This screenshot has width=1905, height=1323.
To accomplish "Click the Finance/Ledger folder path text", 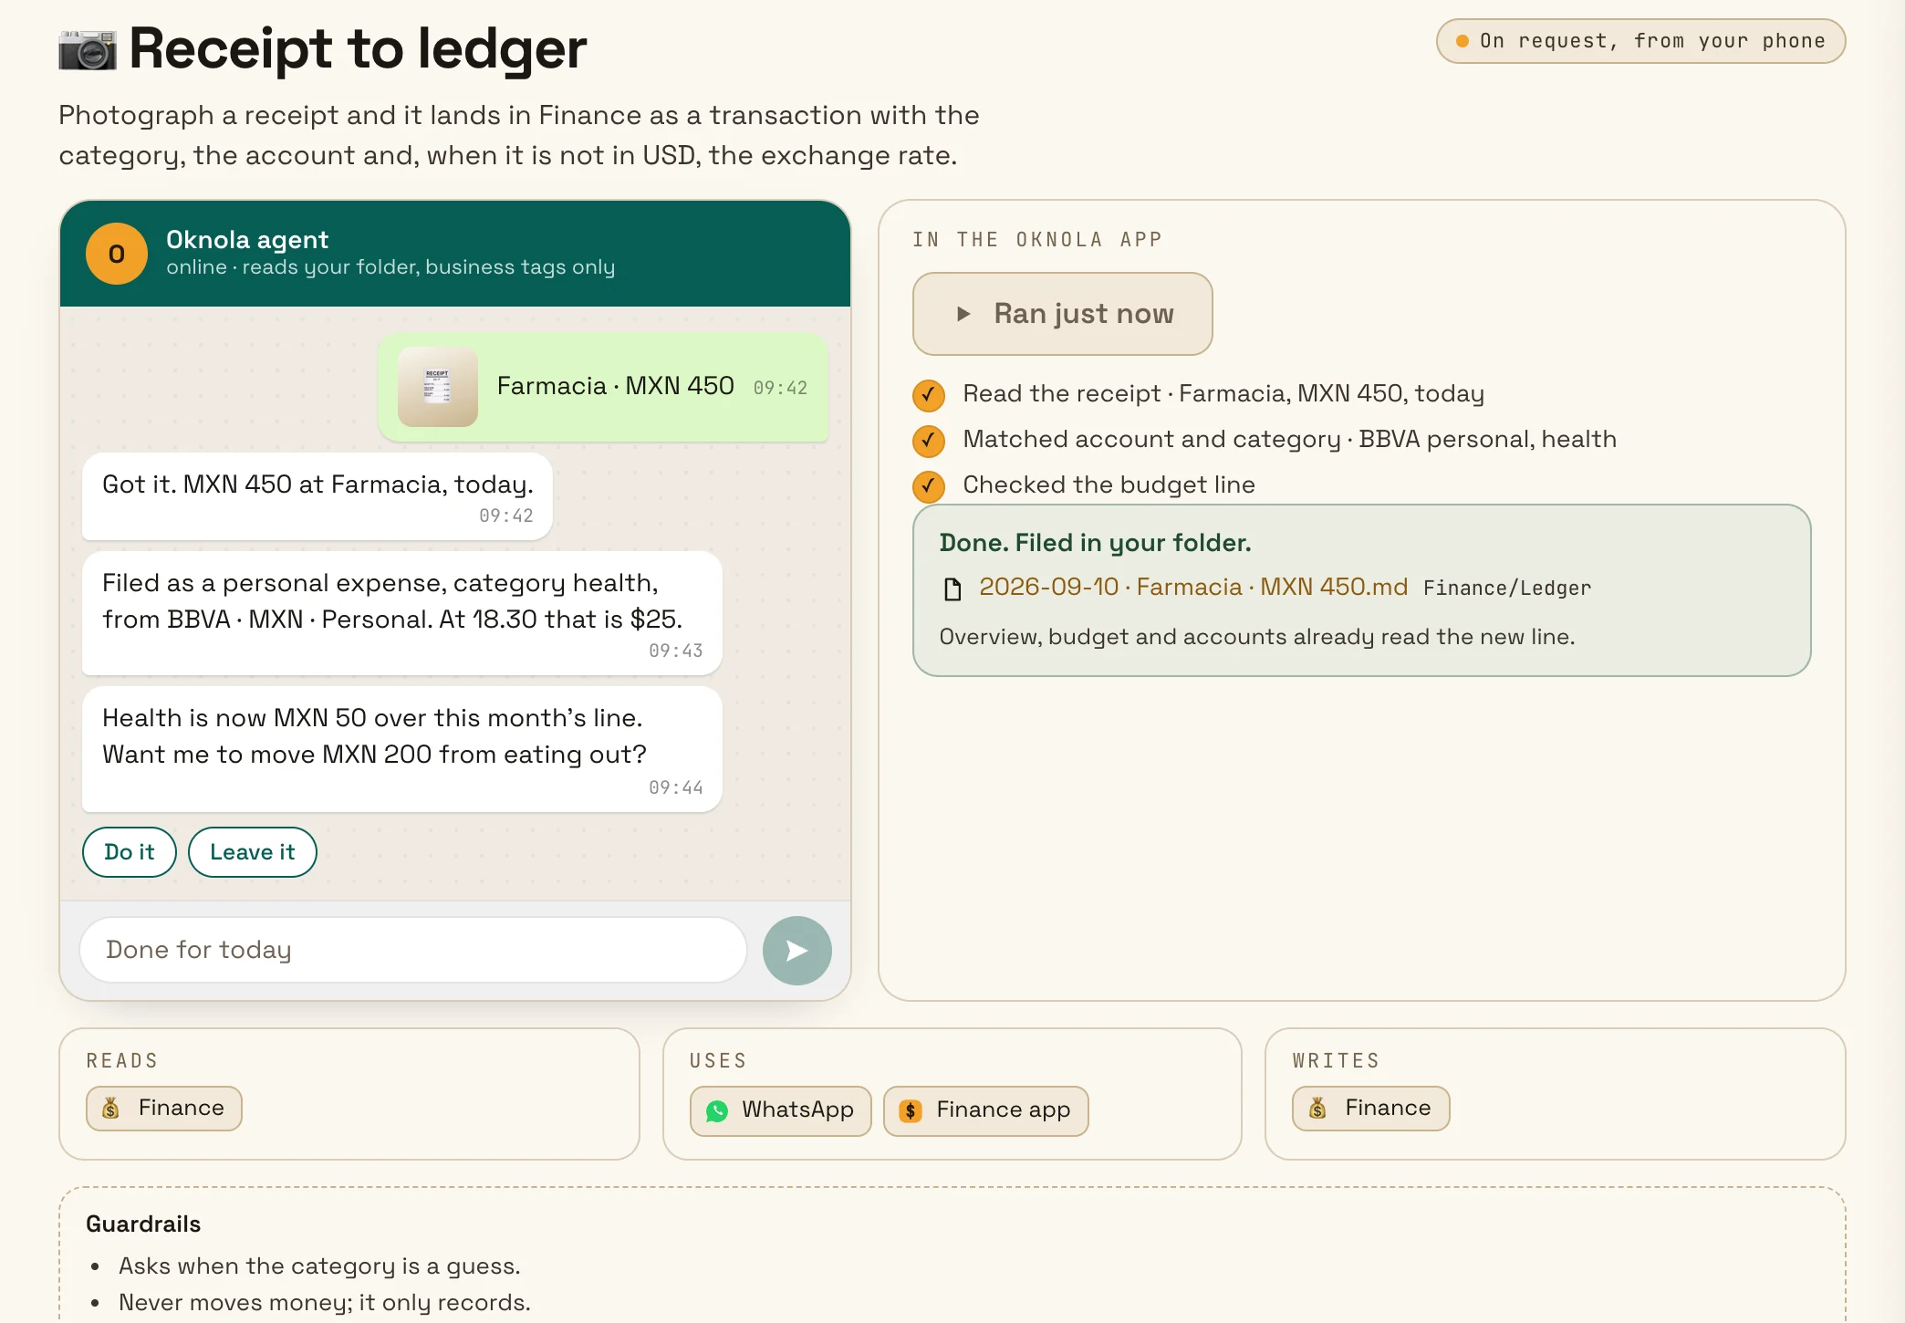I will point(1507,589).
